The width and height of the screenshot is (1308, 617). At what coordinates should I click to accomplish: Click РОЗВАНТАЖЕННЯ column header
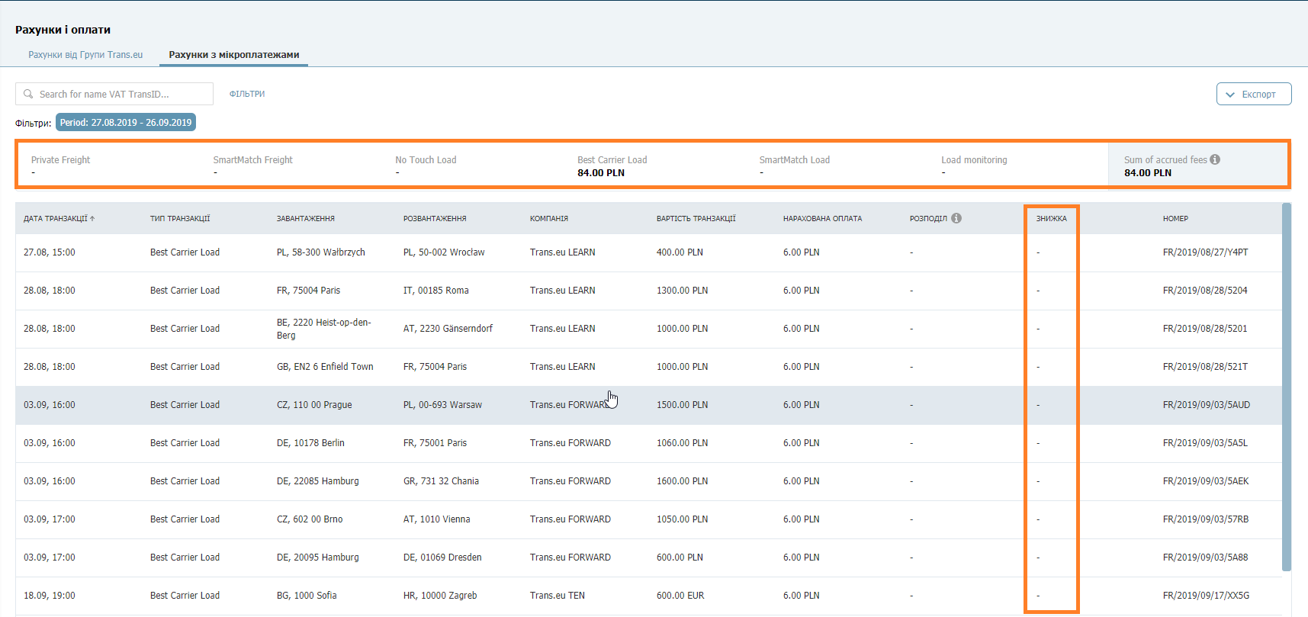[435, 218]
